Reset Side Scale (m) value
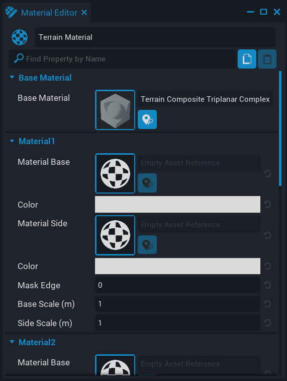 click(x=267, y=323)
